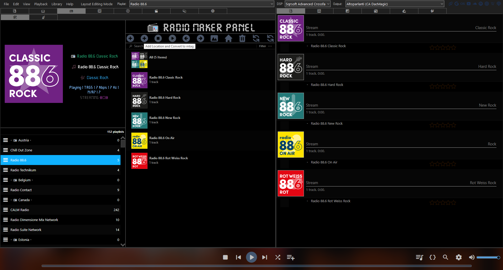The image size is (503, 270).
Task: Select the CALM Radio playlist
Action: pyautogui.click(x=61, y=210)
